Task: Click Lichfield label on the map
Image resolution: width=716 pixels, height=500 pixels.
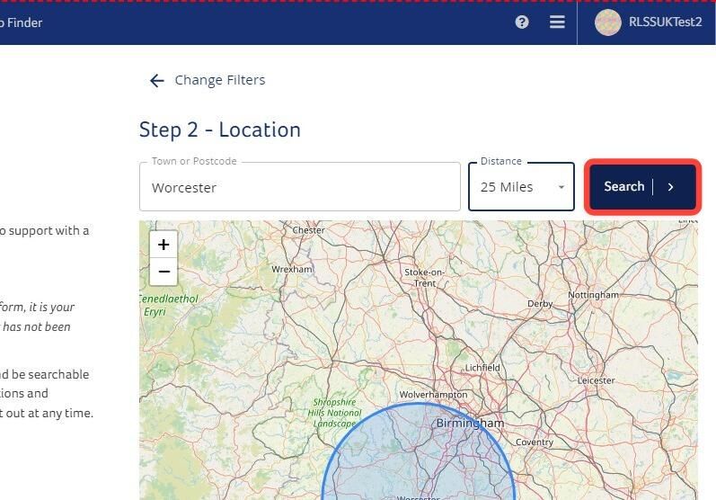Action: click(482, 368)
